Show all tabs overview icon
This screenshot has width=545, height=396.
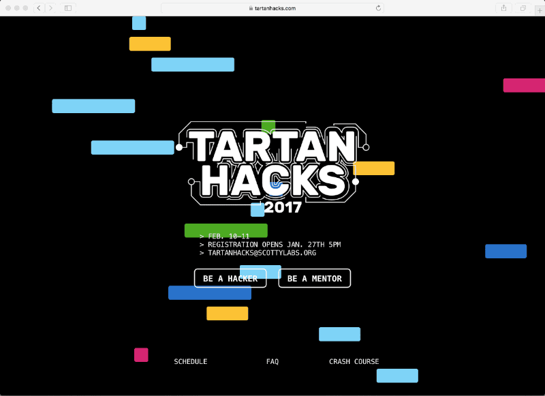coord(523,8)
